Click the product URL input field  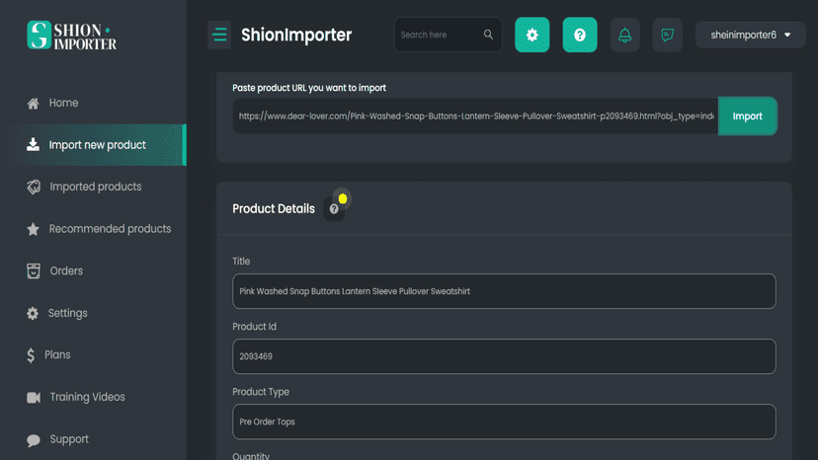(475, 116)
